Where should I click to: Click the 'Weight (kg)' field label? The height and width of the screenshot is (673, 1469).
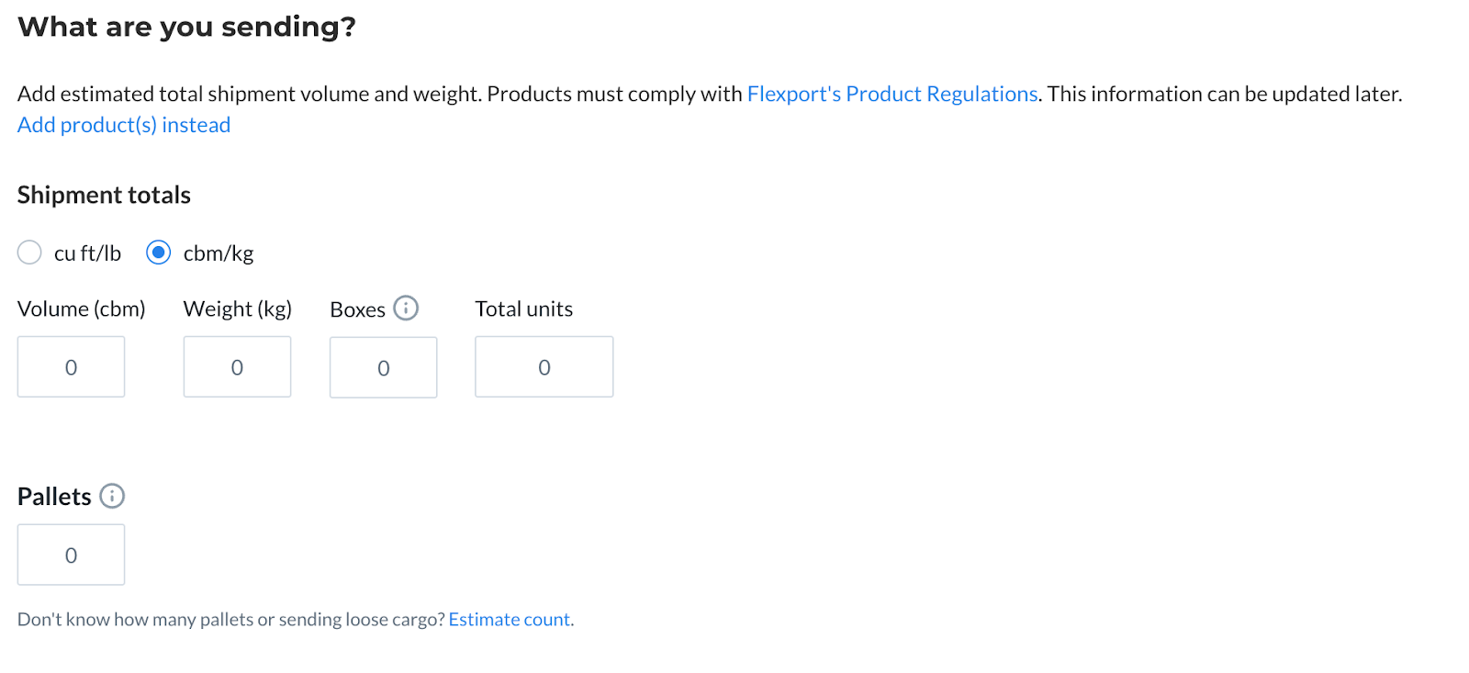tap(238, 309)
